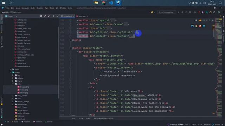Viewport: 225px width, 126px height.
Task: Toggle reader mode eye icon in editor
Action: coord(196,20)
